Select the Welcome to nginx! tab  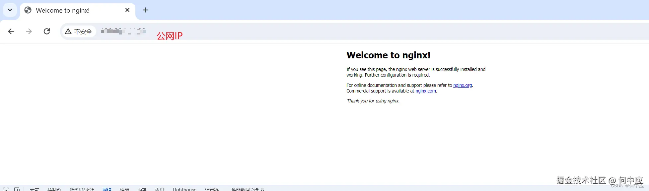point(78,11)
